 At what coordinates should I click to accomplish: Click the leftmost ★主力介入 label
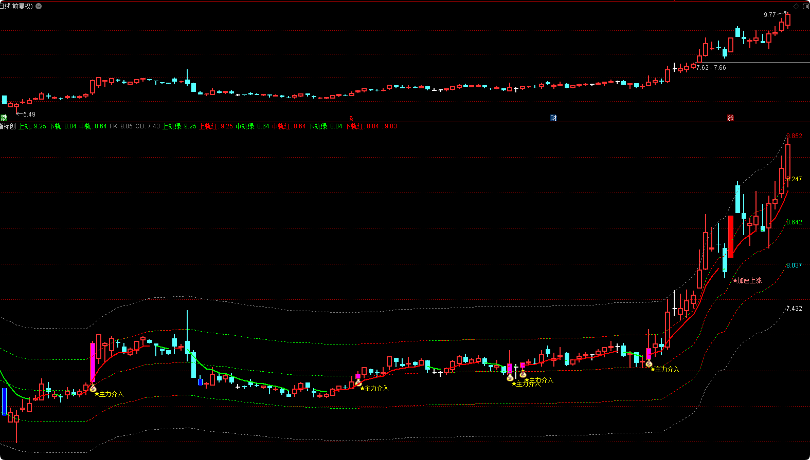[109, 394]
